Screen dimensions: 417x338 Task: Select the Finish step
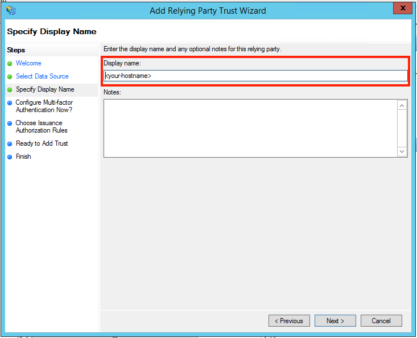pos(23,156)
